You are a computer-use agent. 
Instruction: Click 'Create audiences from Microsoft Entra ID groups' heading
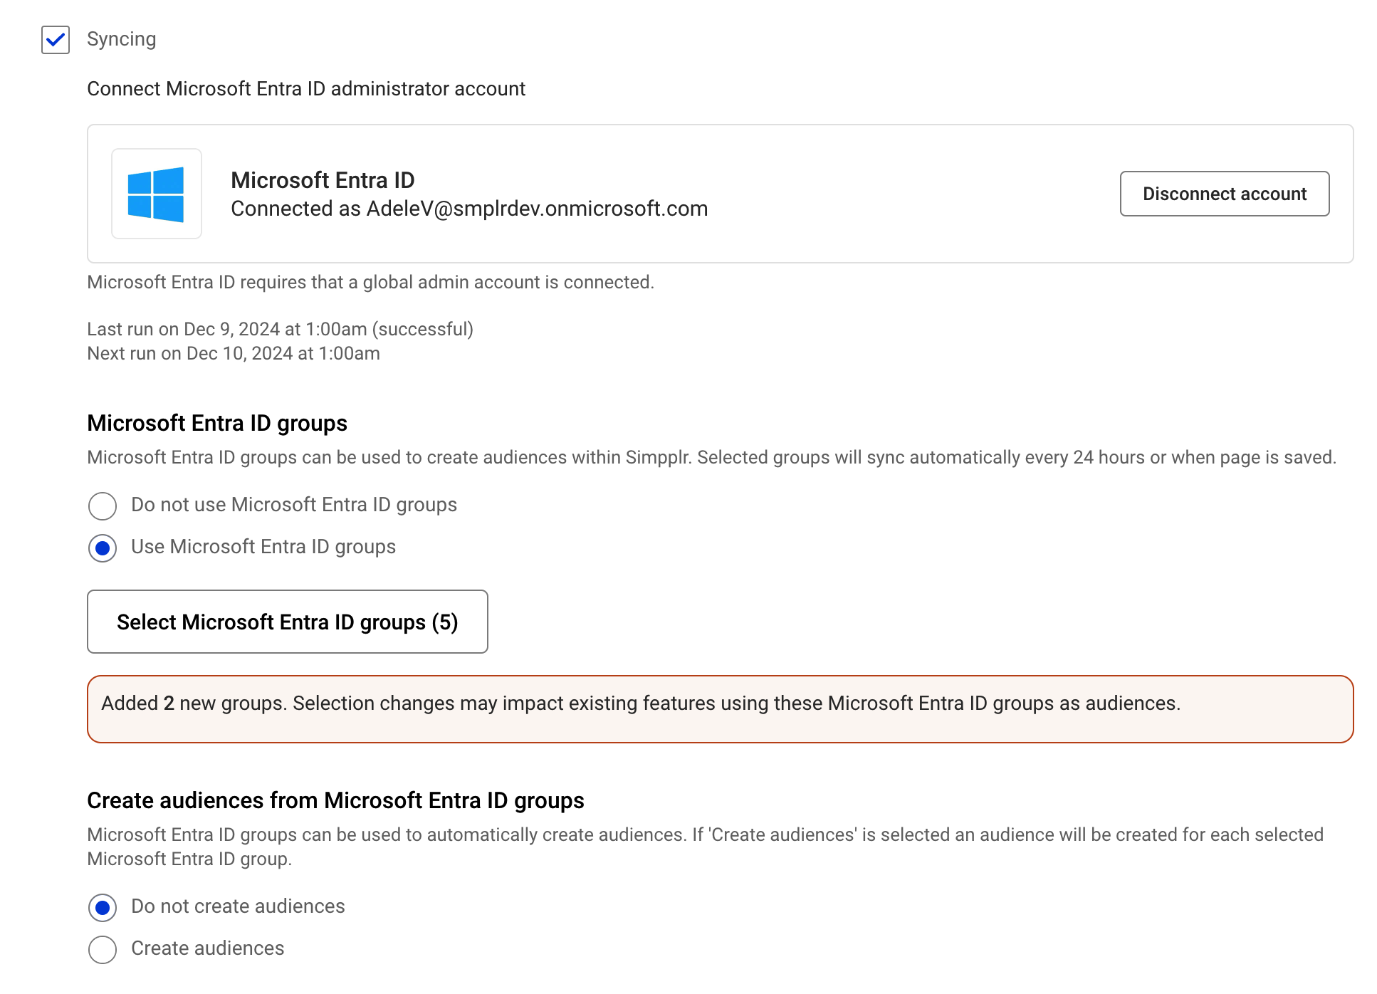coord(335,800)
